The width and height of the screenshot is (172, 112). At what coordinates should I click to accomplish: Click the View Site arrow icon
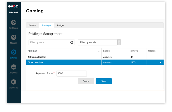[13, 82]
